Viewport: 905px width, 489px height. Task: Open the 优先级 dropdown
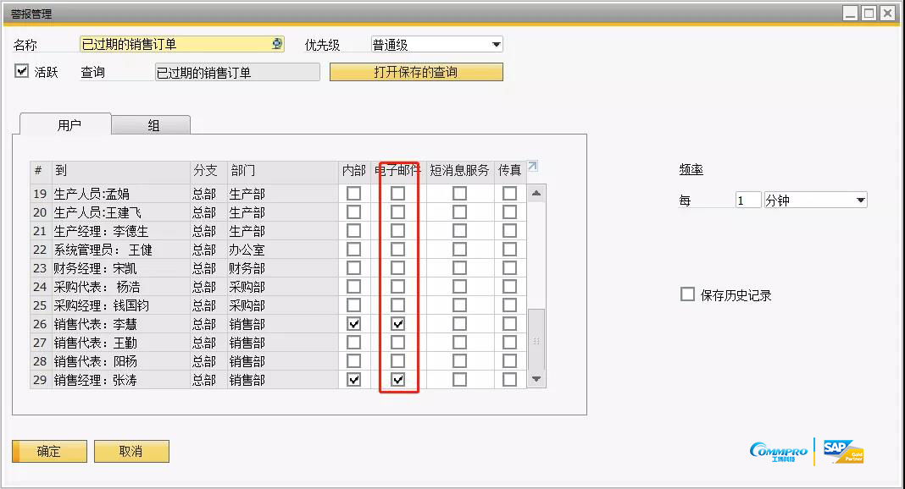point(498,43)
